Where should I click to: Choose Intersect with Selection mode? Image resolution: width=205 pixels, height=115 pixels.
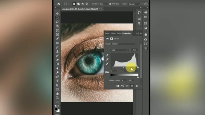click(x=87, y=4)
